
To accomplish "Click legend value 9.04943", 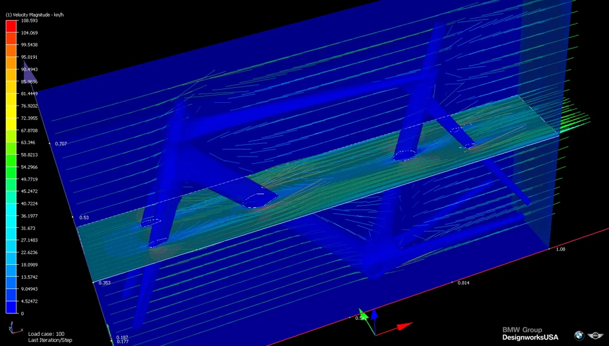I will pos(30,288).
